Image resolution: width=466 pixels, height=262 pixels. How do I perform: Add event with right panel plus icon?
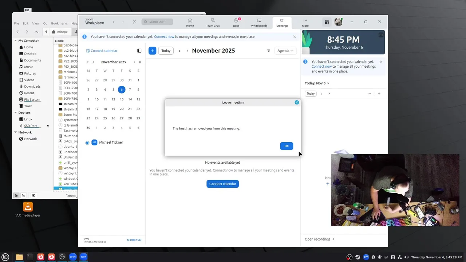coord(379,94)
